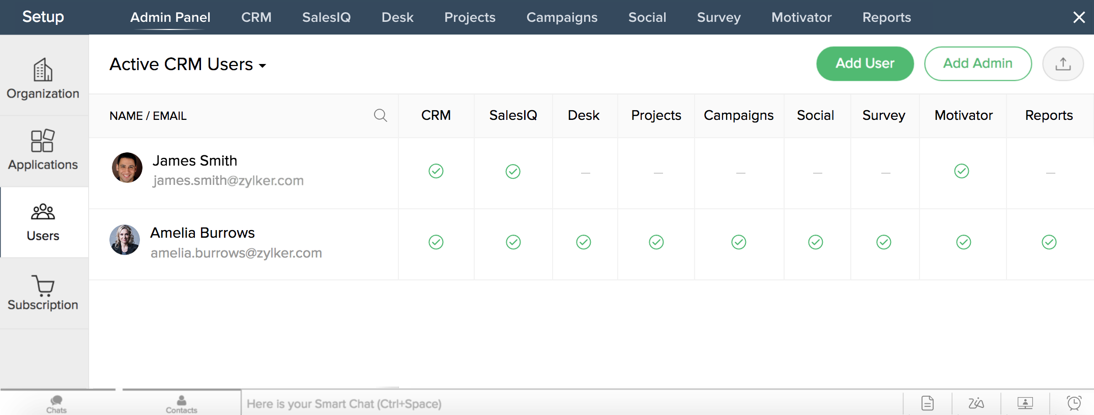Click the document notes icon
This screenshot has width=1094, height=415.
tap(928, 403)
